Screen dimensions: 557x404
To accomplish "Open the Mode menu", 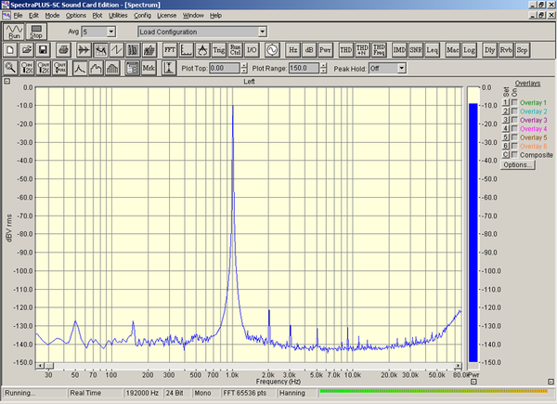I will coord(52,15).
